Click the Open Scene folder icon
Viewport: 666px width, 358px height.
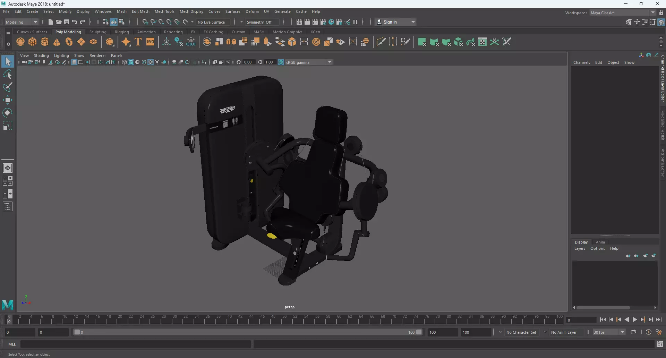click(59, 22)
